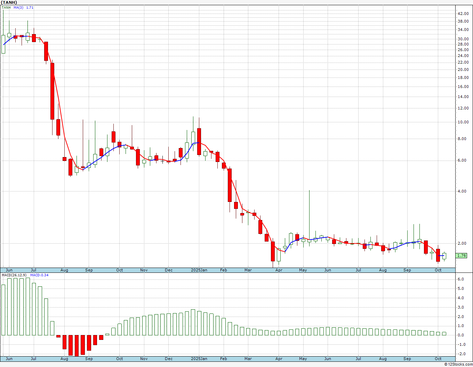Click the 1.0 MACD scale label
Viewport: 473px width, 367px height.
coord(461,326)
